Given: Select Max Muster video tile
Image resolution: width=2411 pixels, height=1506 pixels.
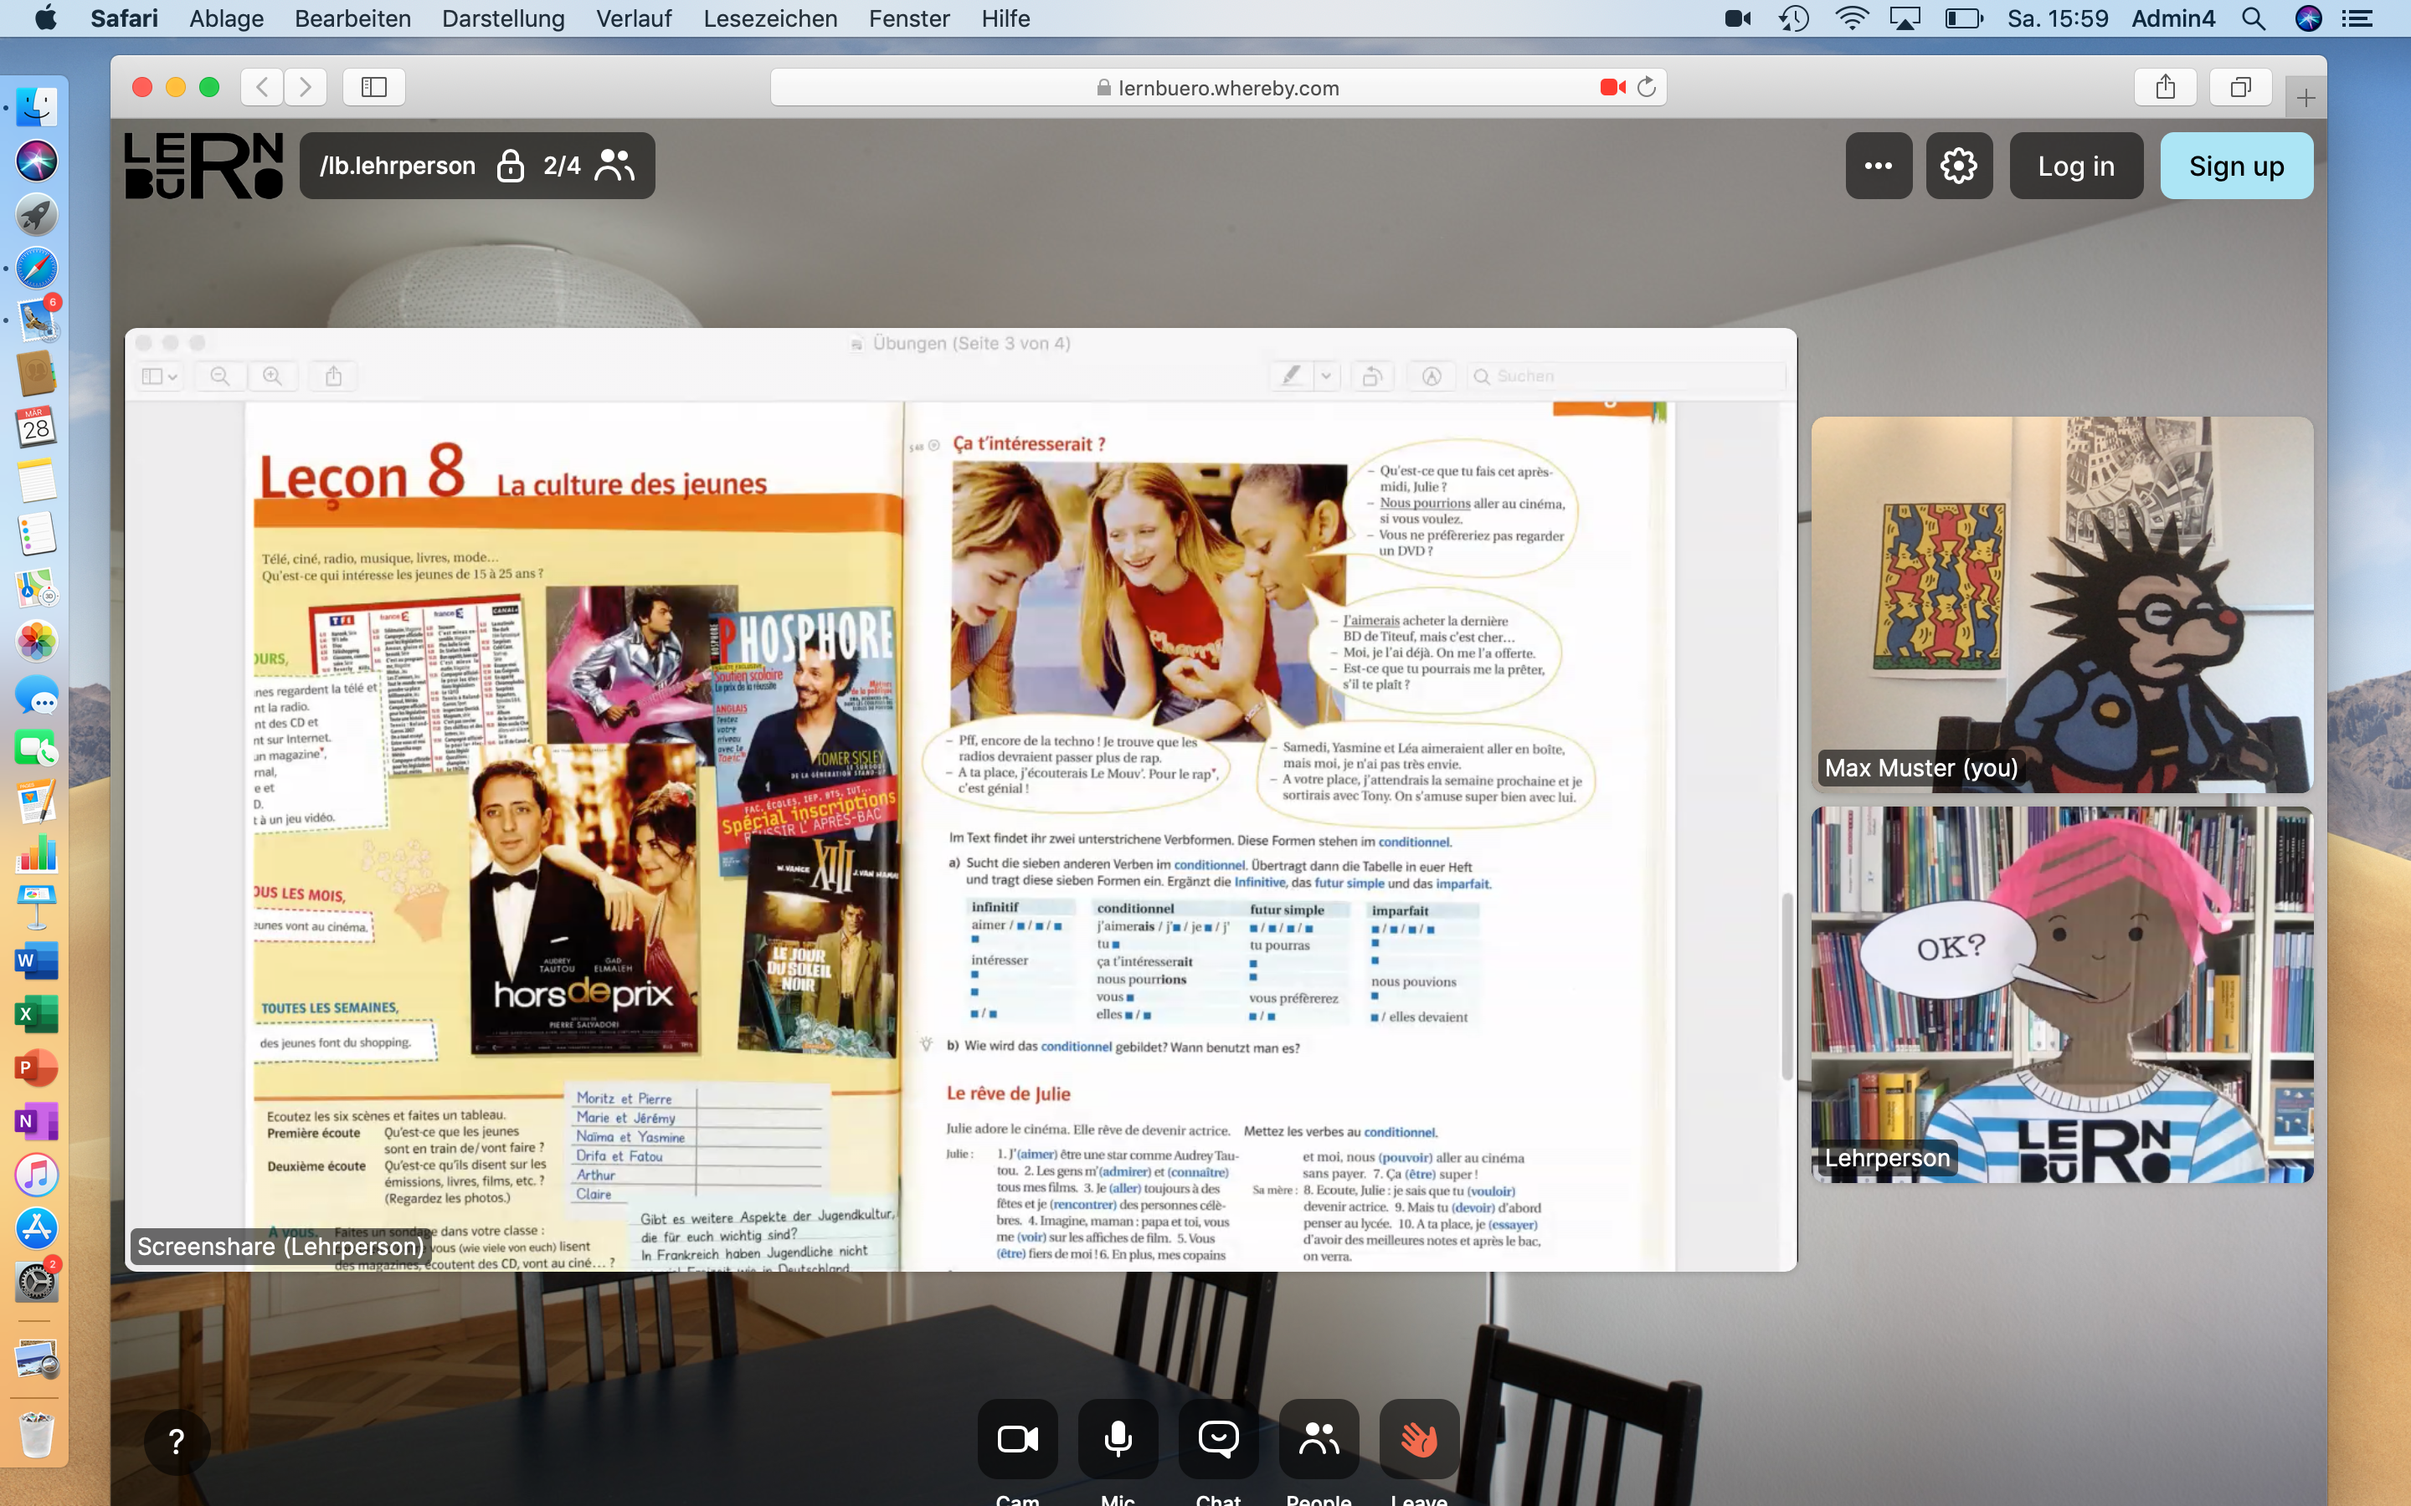Looking at the screenshot, I should (x=2062, y=605).
